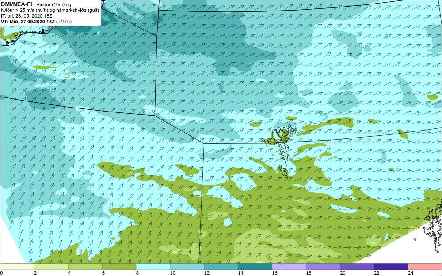Click the 10–12 m/s light teal legend swatch
This screenshot has height=276, width=442.
coord(187,267)
